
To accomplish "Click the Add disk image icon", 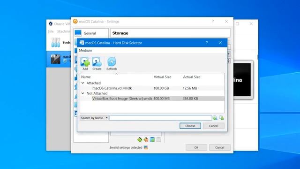I will click(x=85, y=63).
